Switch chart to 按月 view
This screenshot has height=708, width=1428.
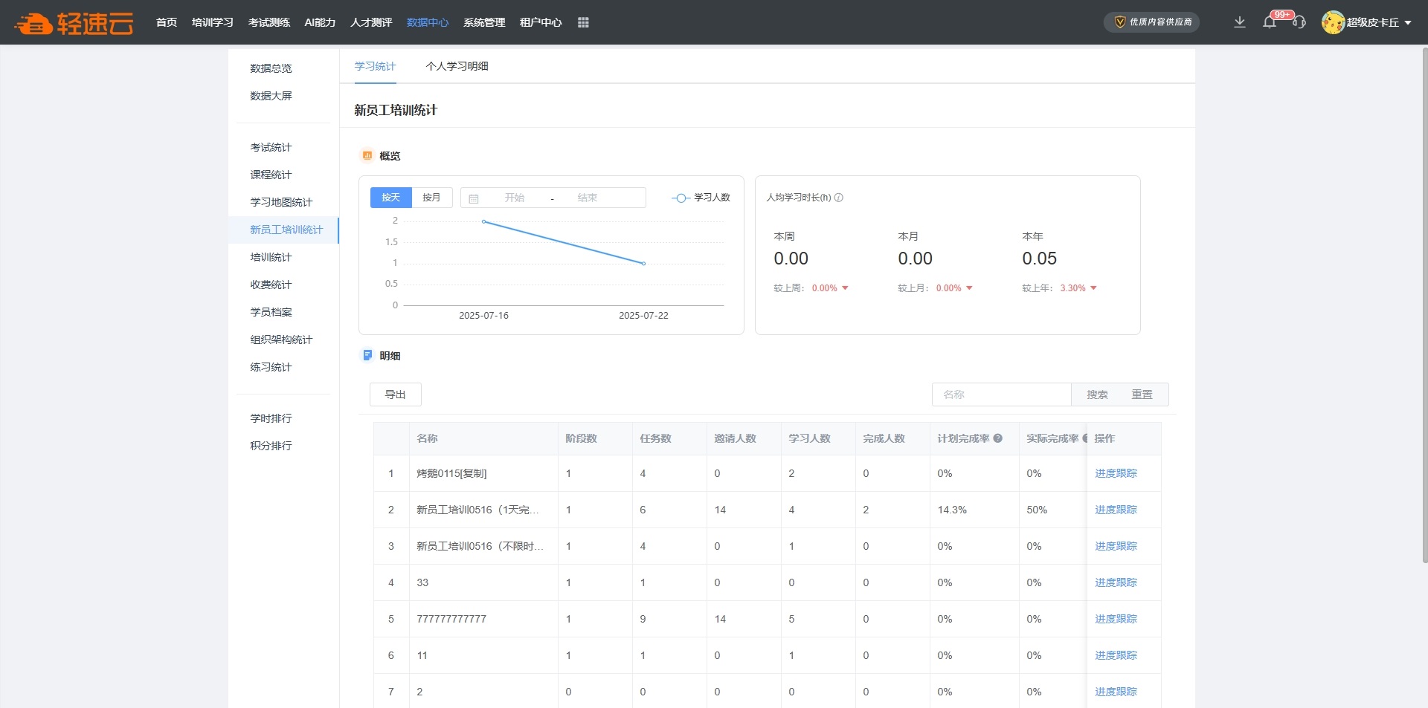pyautogui.click(x=431, y=198)
